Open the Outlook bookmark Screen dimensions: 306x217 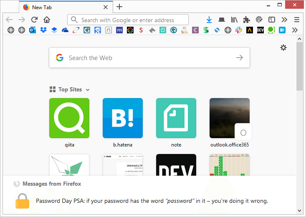(x=33, y=30)
